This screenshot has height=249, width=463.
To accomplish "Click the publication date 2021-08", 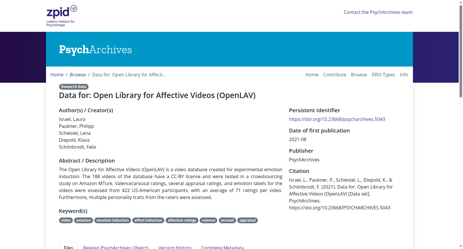I will [298, 139].
